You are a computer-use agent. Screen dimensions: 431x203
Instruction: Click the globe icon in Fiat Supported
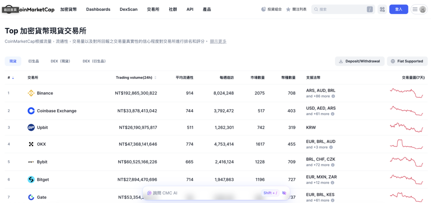click(x=393, y=61)
